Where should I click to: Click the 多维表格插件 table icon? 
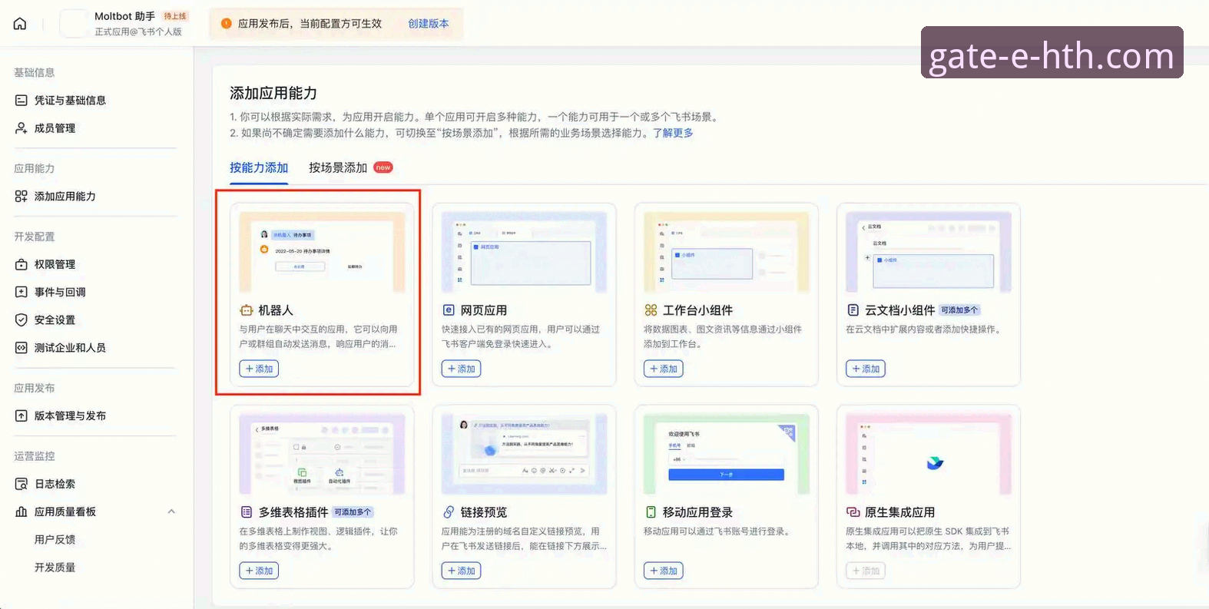click(246, 512)
